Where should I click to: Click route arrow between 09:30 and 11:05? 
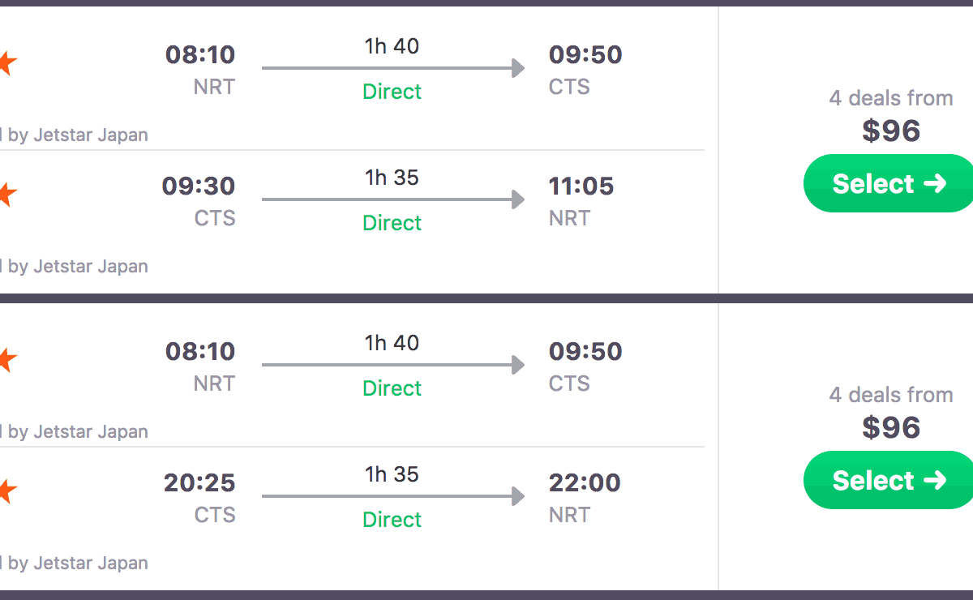(x=393, y=200)
